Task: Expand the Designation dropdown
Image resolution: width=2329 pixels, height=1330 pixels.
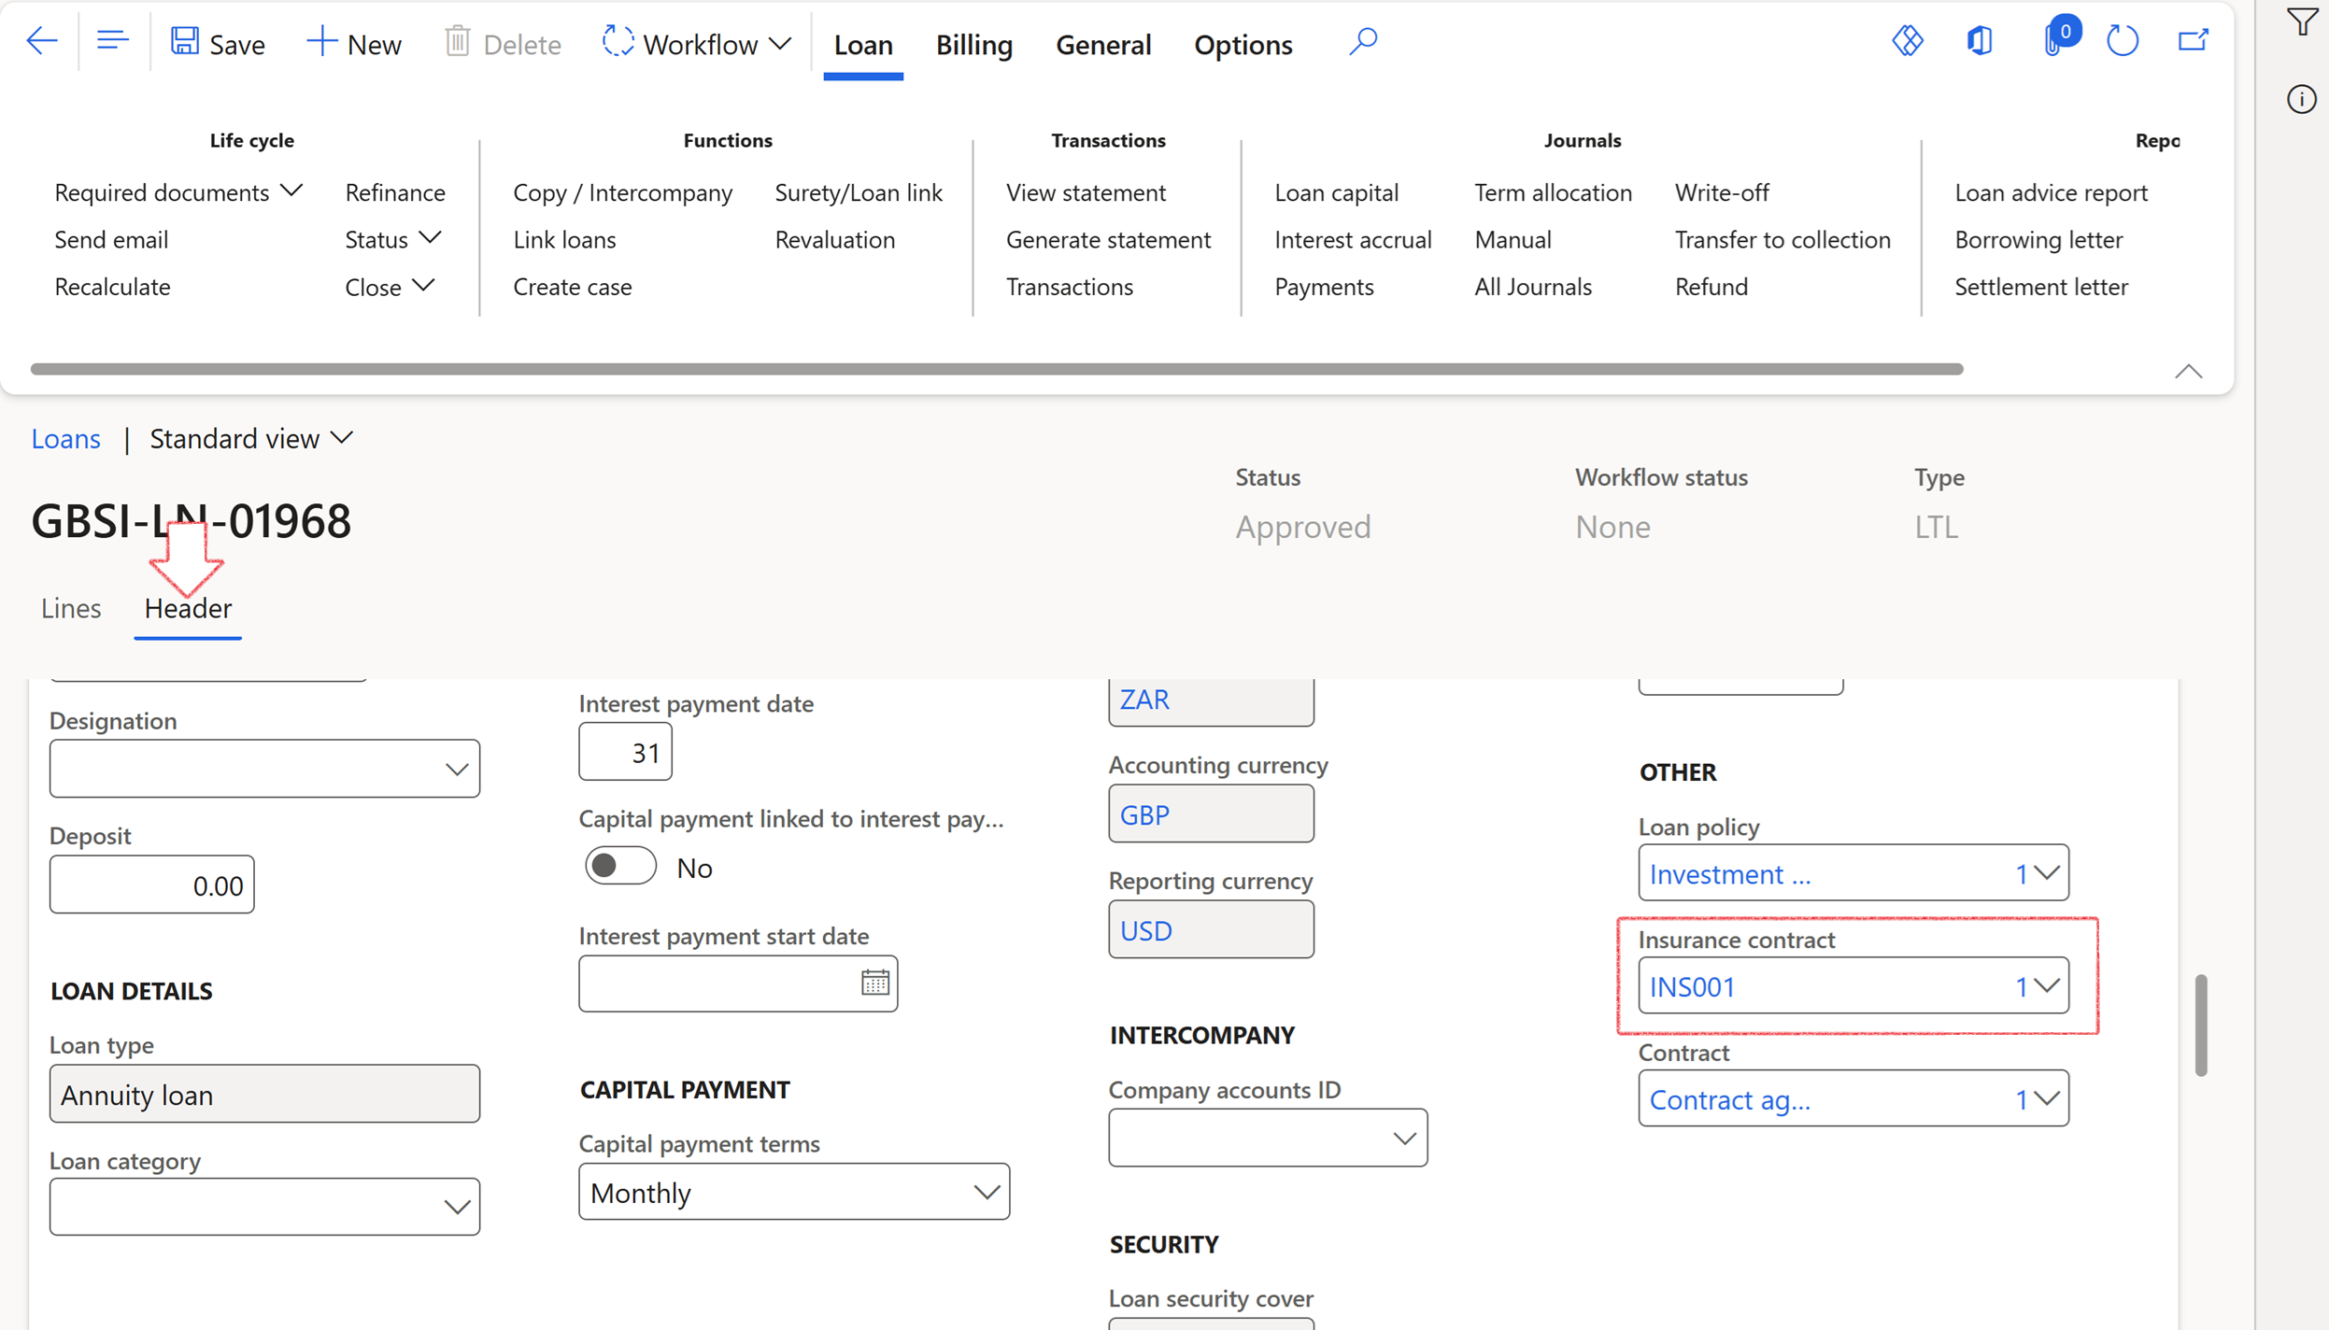Action: 456,770
